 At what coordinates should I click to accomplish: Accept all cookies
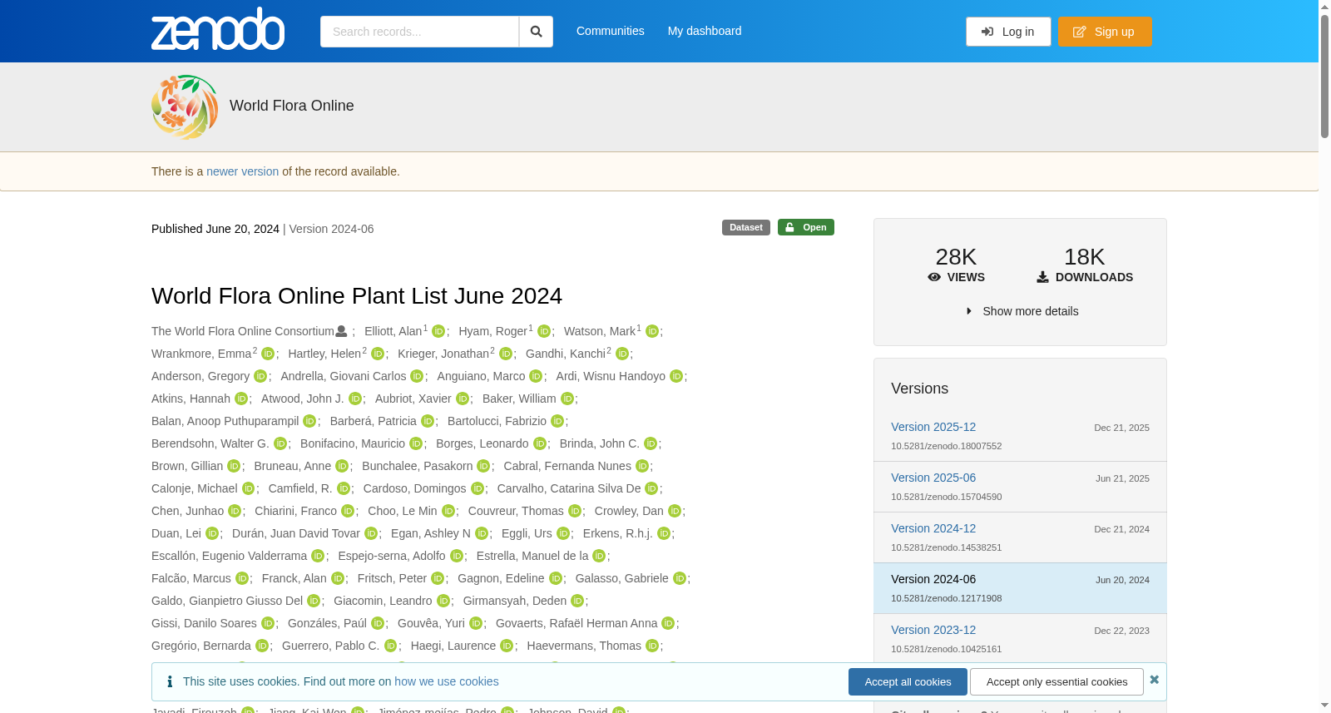click(x=908, y=682)
